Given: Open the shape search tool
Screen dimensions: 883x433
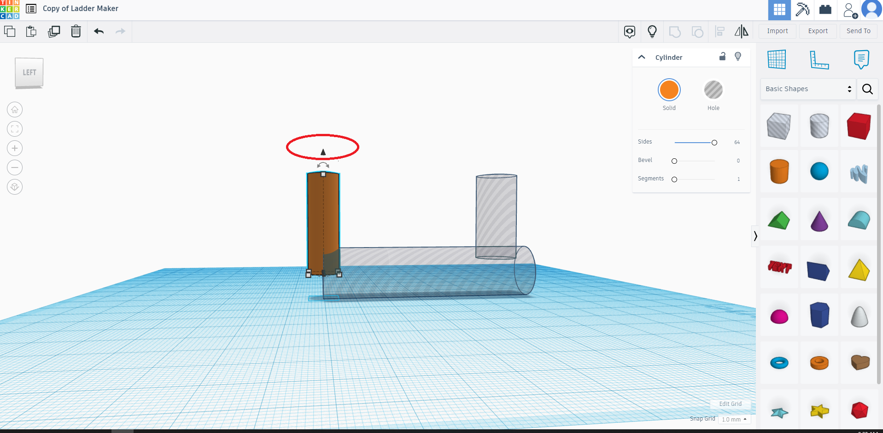Looking at the screenshot, I should (868, 89).
